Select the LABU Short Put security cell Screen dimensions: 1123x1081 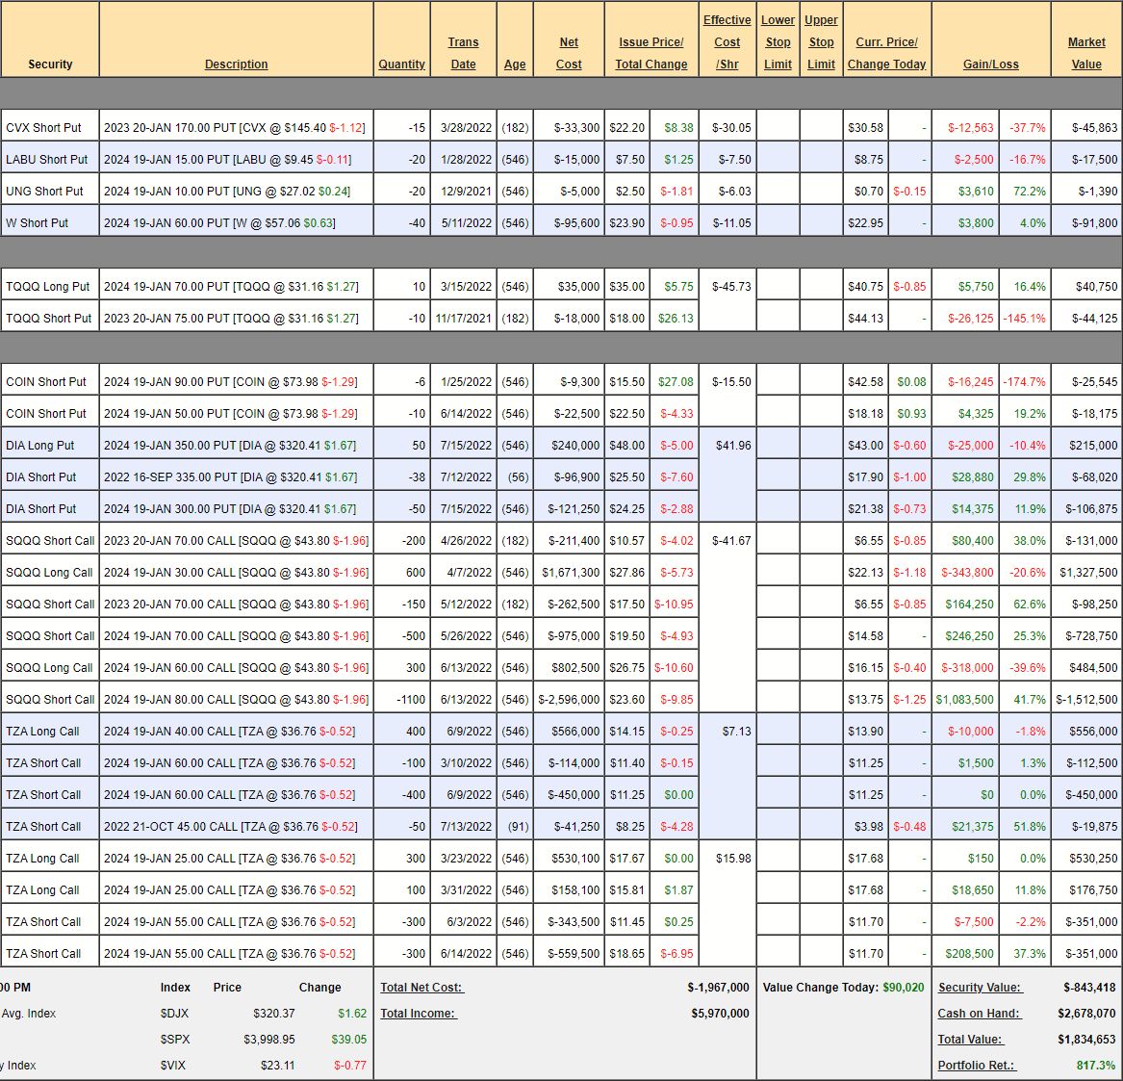(47, 160)
